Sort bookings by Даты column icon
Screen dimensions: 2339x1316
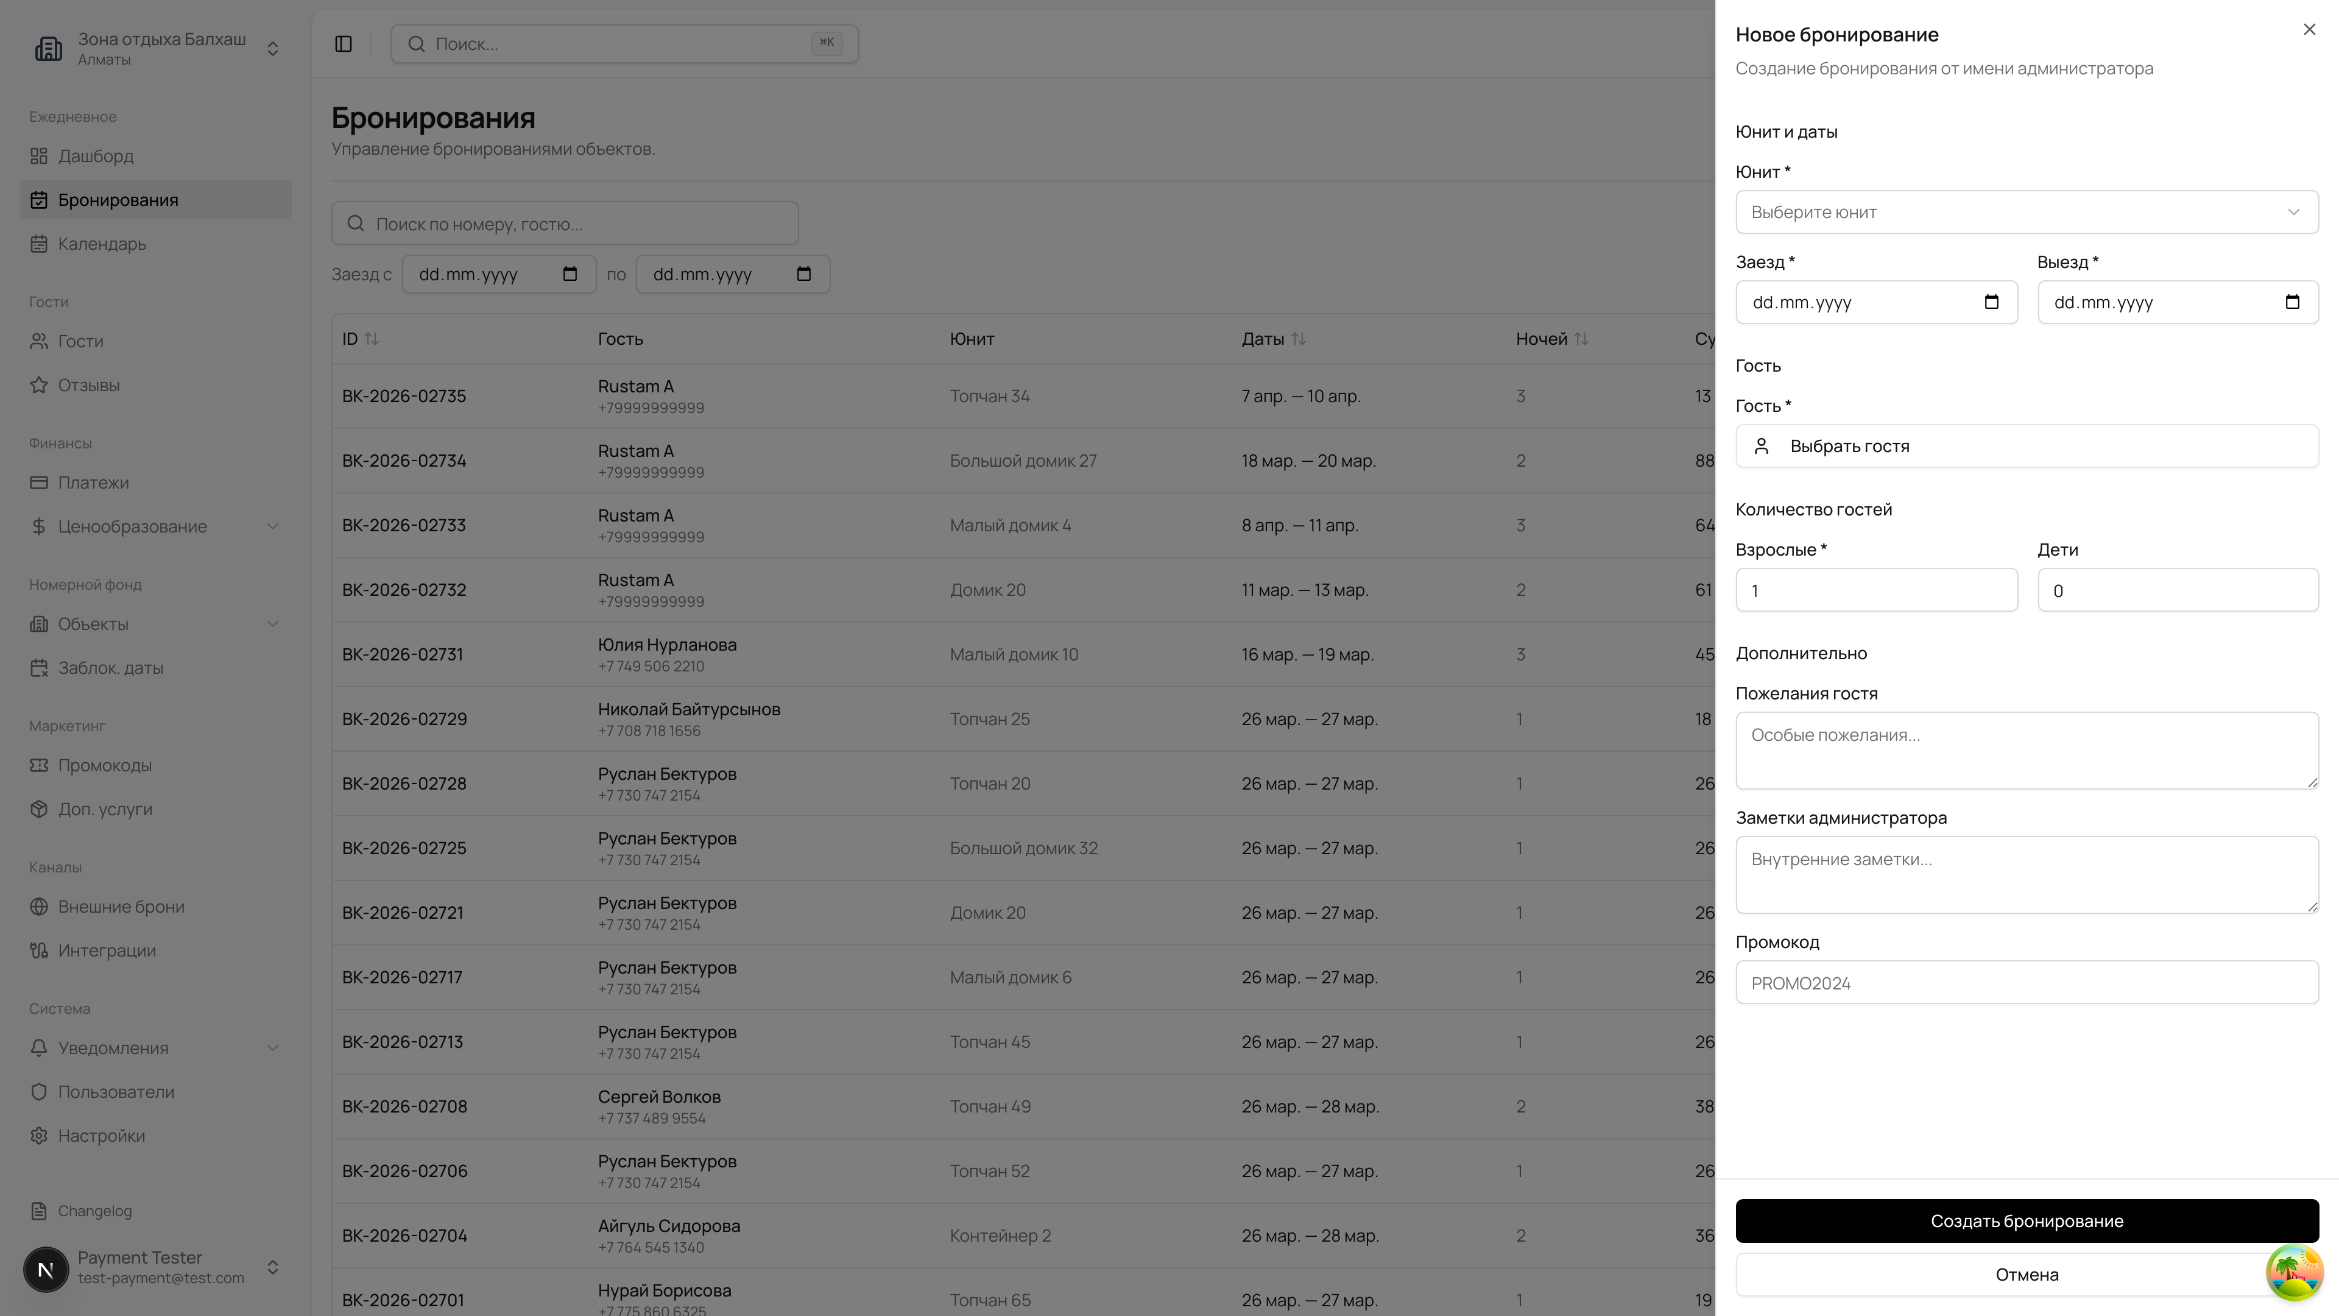pyautogui.click(x=1299, y=339)
